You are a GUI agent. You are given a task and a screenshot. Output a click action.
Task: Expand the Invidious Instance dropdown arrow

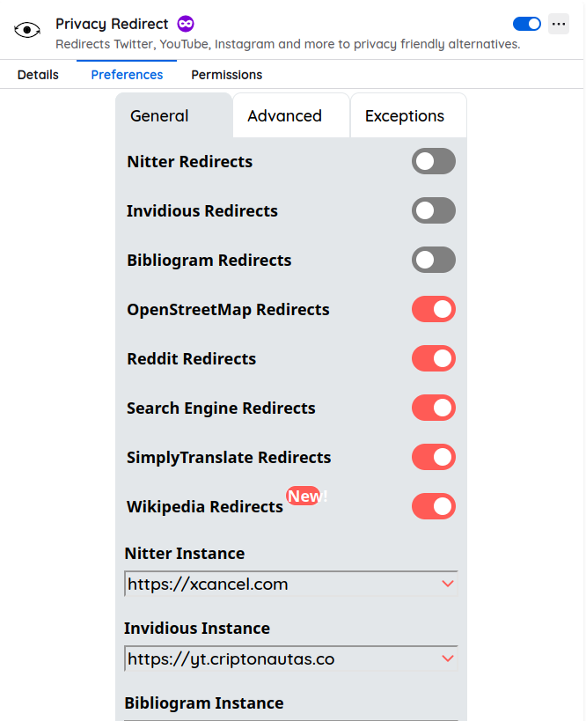448,658
